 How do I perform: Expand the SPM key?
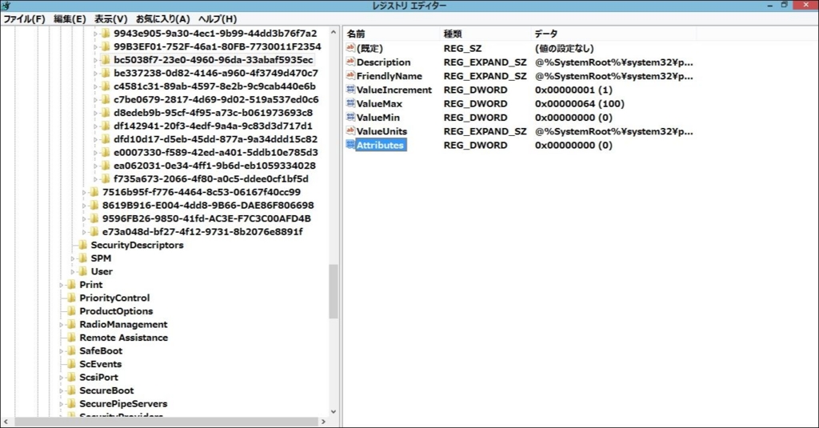point(73,258)
